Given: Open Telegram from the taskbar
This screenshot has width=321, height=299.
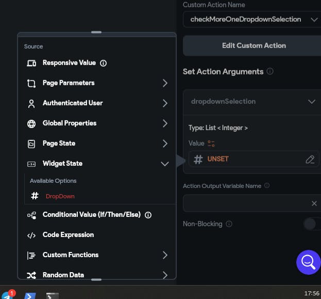Looking at the screenshot, I should click(x=8, y=296).
